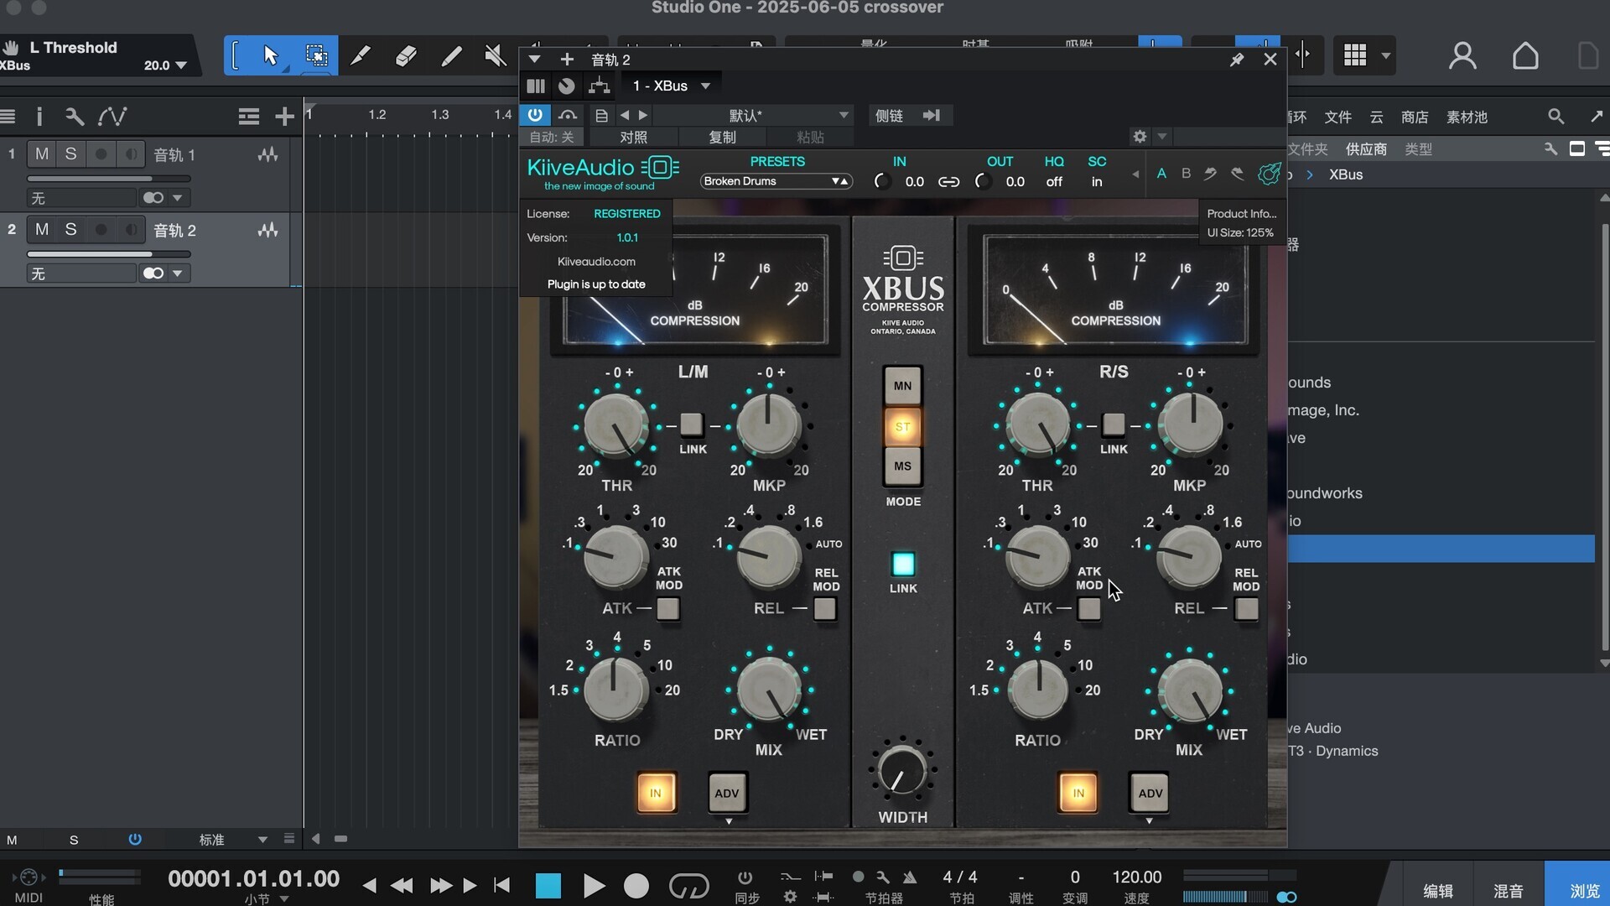
Task: Toggle loop playback in transport
Action: click(x=689, y=885)
